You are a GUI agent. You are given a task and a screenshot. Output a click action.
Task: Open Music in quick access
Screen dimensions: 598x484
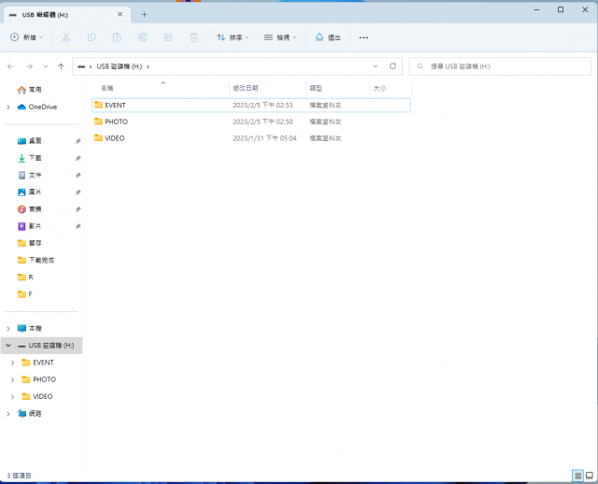pyautogui.click(x=29, y=209)
